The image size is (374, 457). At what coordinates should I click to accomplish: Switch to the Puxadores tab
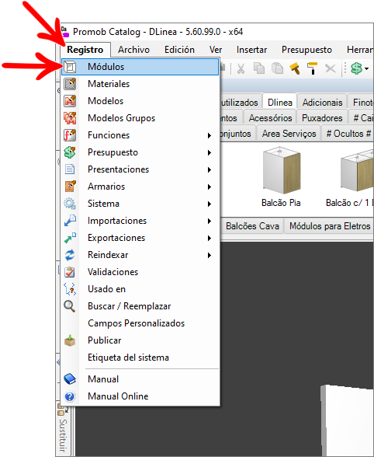(x=322, y=118)
